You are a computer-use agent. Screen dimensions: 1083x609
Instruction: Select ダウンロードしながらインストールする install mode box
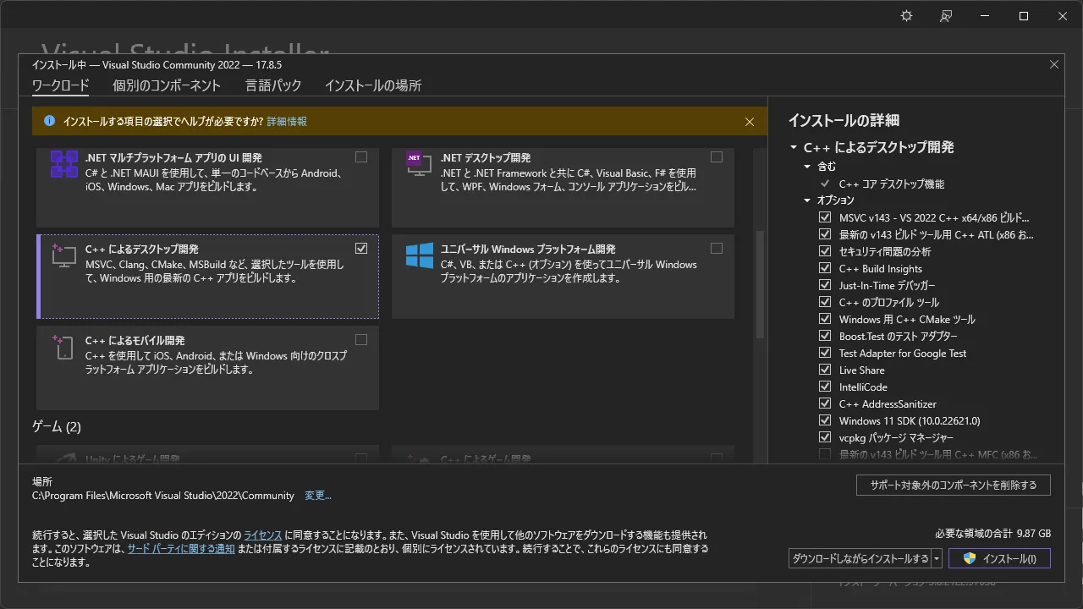(860, 558)
